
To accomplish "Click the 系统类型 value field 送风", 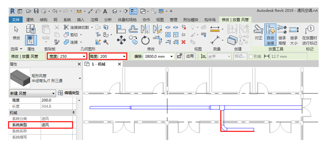I will [x=56, y=125].
